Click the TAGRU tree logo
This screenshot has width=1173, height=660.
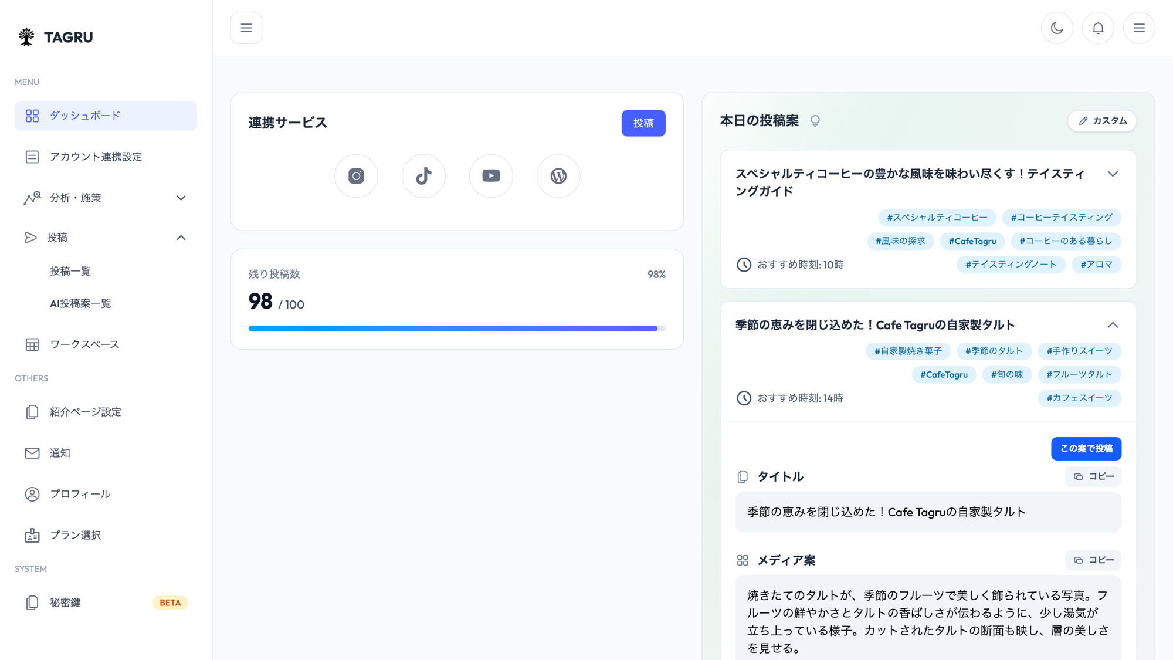(26, 37)
